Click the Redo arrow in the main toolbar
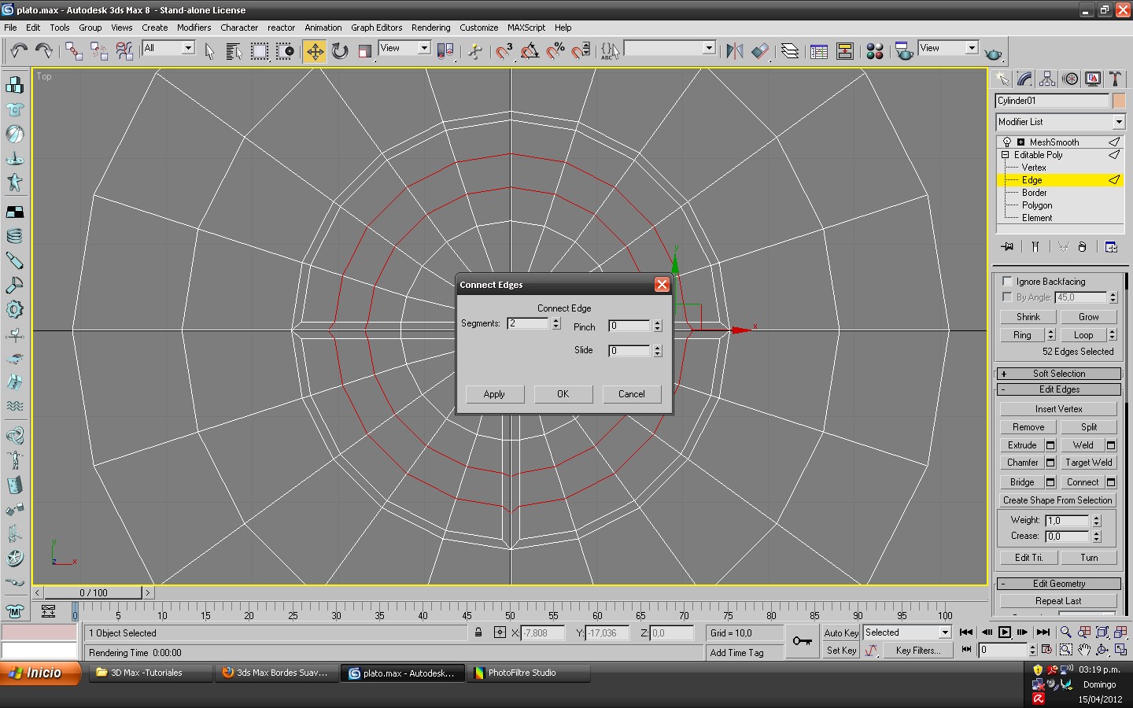 click(44, 51)
